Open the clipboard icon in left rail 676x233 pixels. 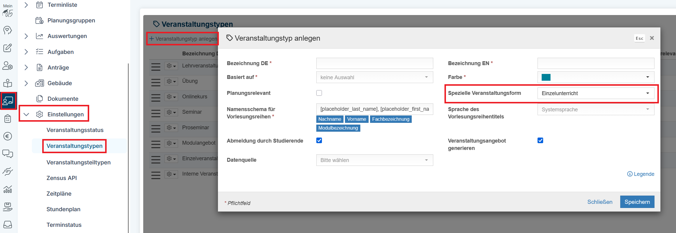(x=8, y=118)
